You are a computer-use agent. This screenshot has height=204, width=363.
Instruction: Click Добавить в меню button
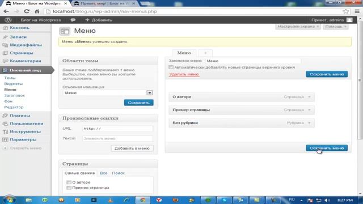pos(132,148)
